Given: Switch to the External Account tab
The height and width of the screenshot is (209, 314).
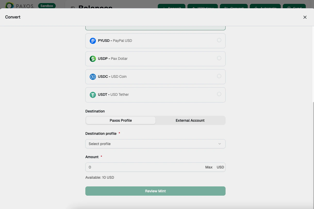Looking at the screenshot, I should point(190,120).
